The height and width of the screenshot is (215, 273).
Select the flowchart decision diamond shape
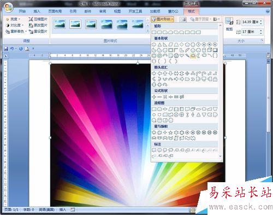(x=165, y=109)
